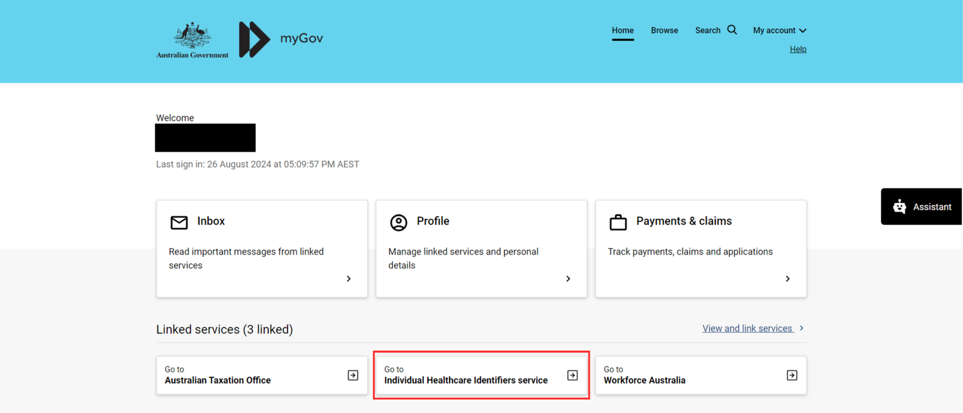Select the Home navigation item
Image resolution: width=963 pixels, height=413 pixels.
(x=623, y=30)
